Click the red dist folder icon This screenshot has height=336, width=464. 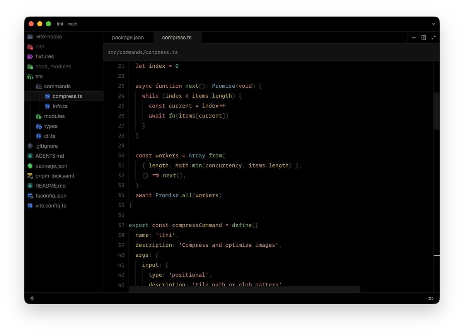pyautogui.click(x=30, y=47)
